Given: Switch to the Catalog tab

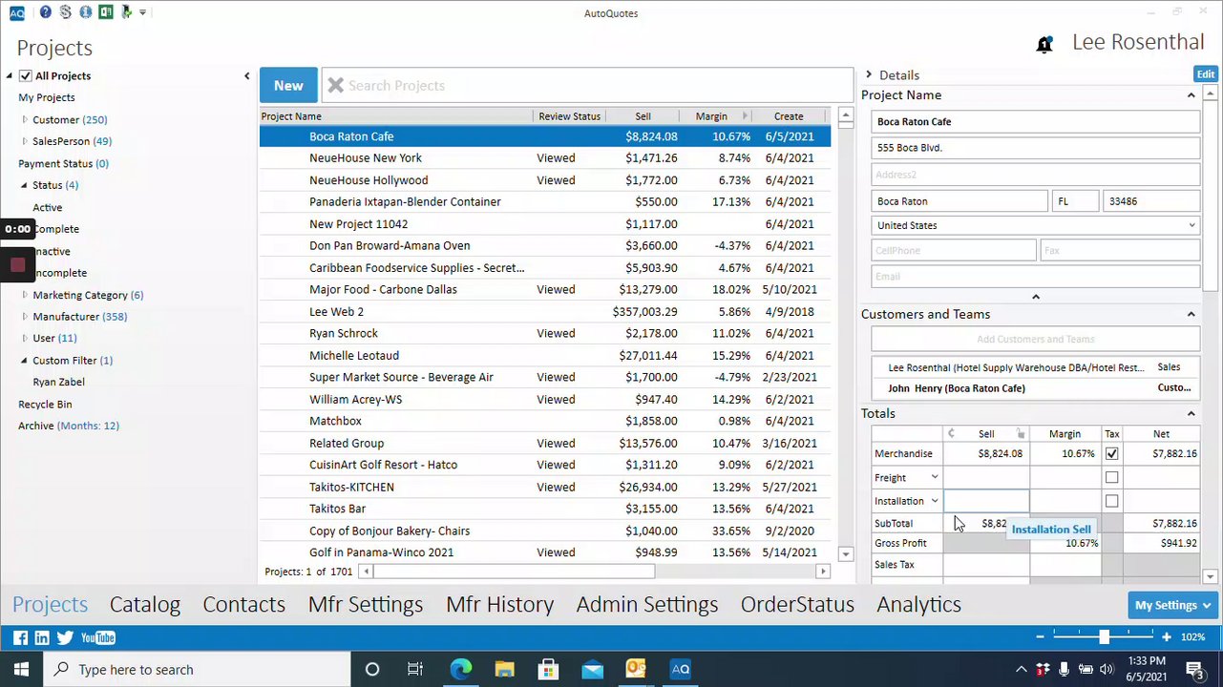Looking at the screenshot, I should click(x=145, y=605).
